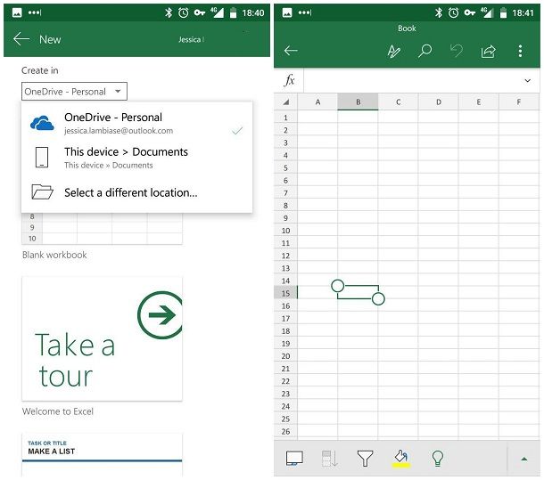Tap the 'Welcome to Excel' caption
544x480 pixels.
(58, 411)
